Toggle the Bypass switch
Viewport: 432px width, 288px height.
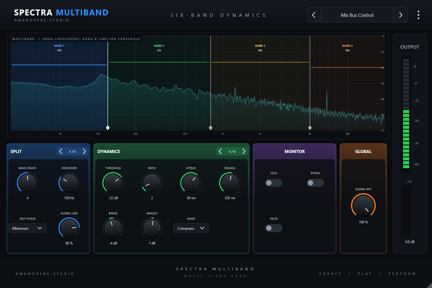[315, 183]
